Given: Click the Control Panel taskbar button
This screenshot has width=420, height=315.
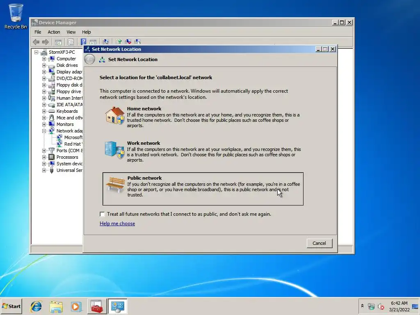Looking at the screenshot, I should point(118,306).
